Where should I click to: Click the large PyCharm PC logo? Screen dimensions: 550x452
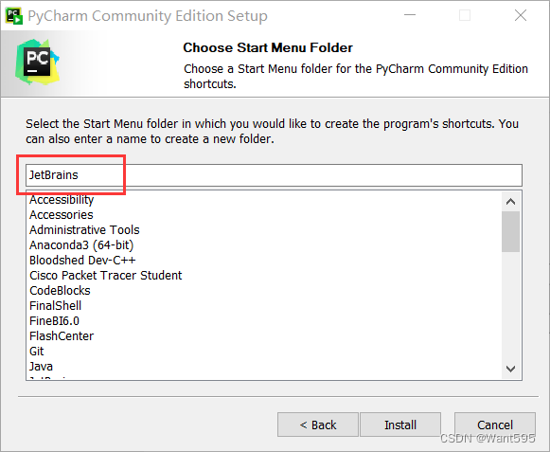click(x=37, y=62)
